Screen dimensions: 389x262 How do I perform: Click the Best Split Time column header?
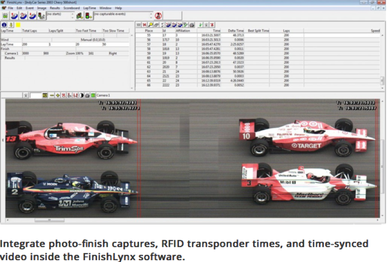(257, 31)
